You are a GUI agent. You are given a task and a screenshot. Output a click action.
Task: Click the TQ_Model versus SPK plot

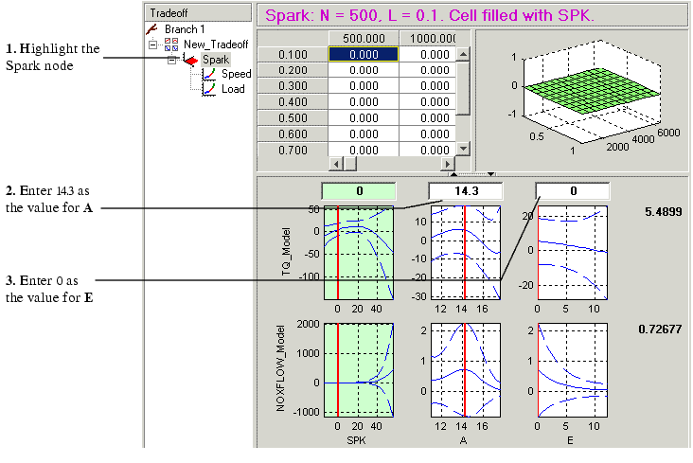pyautogui.click(x=359, y=253)
